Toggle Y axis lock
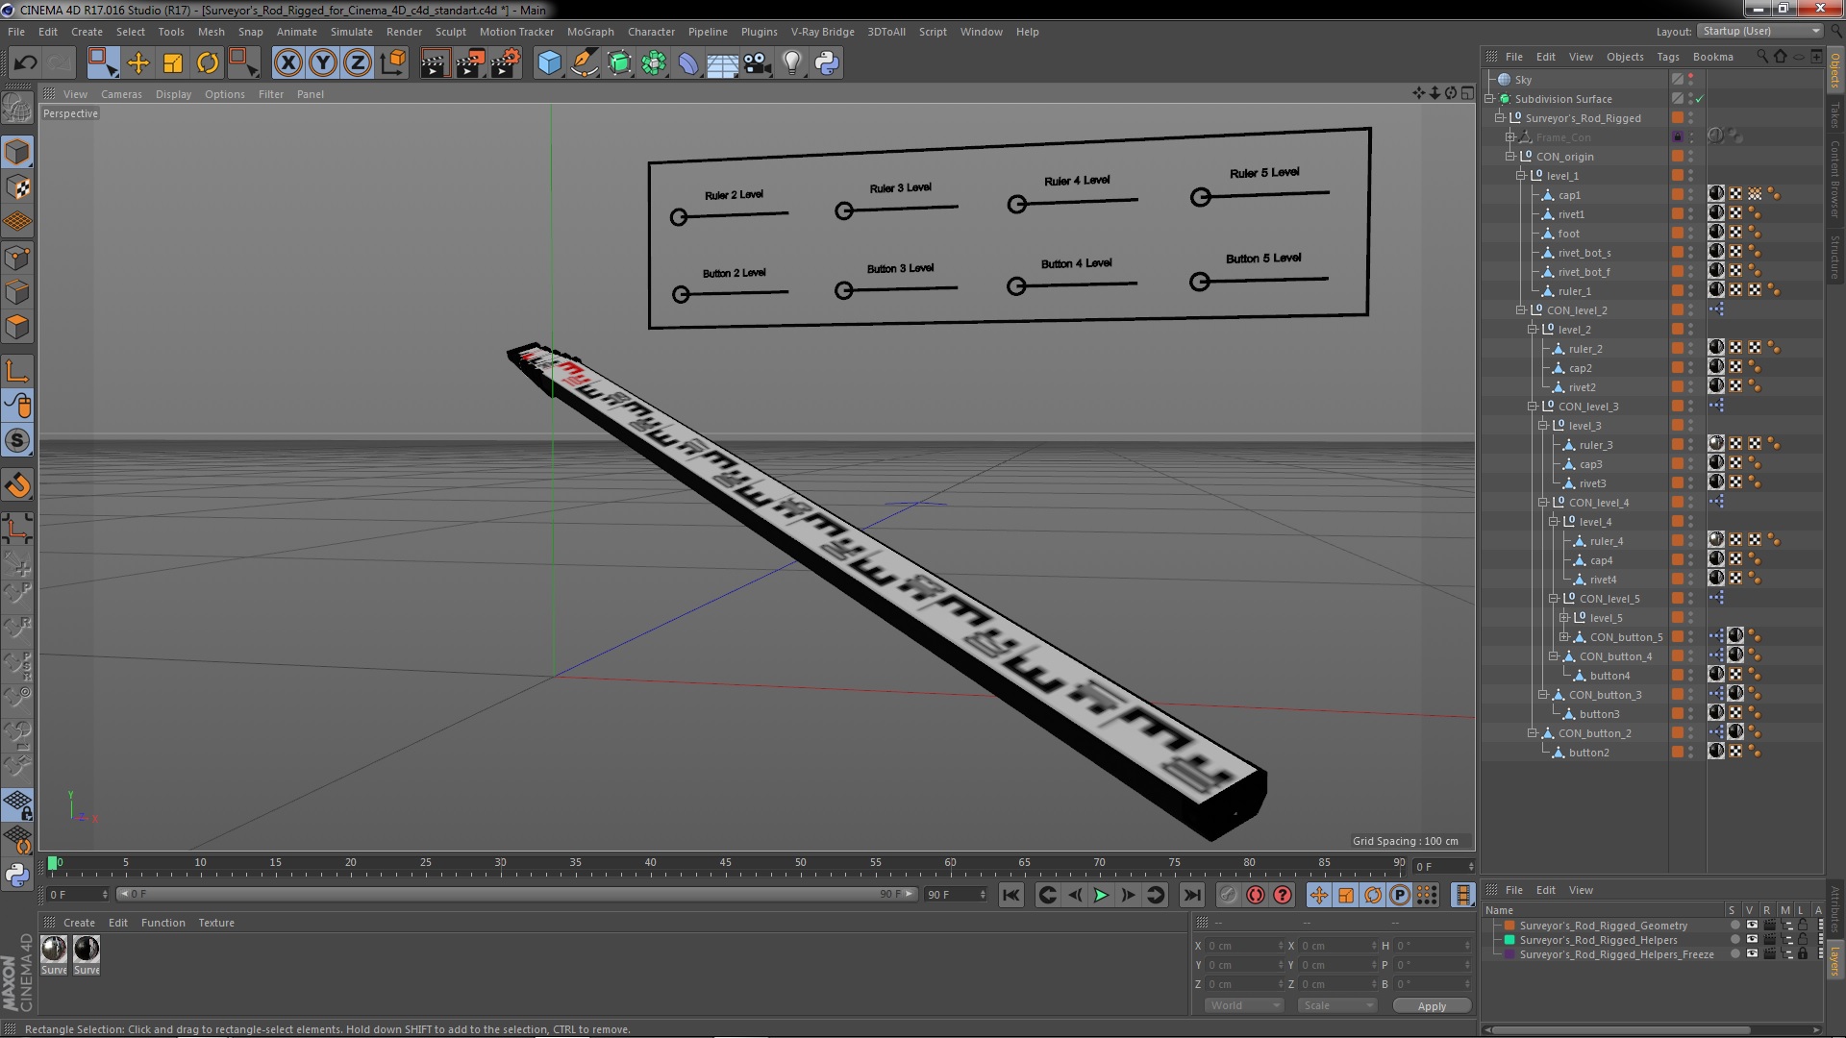The width and height of the screenshot is (1846, 1038). 323,63
